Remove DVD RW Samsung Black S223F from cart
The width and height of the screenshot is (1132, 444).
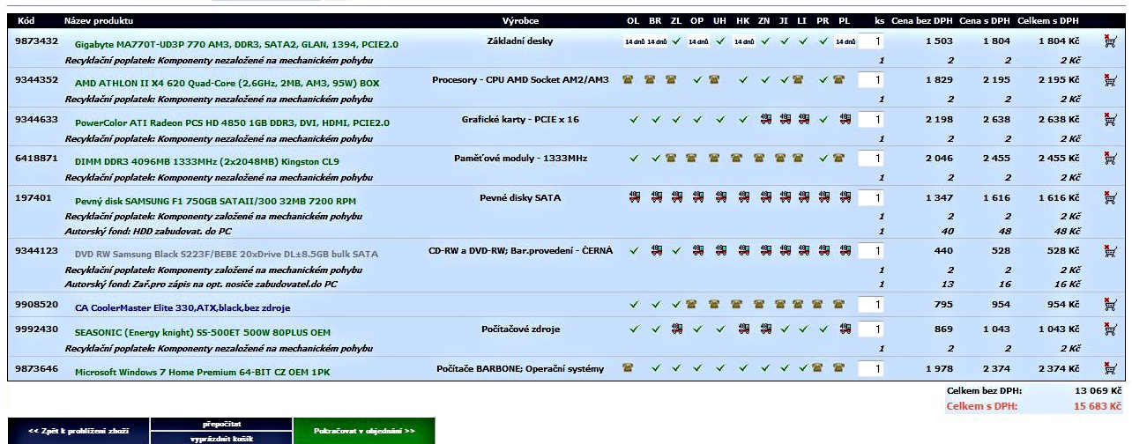click(1110, 251)
